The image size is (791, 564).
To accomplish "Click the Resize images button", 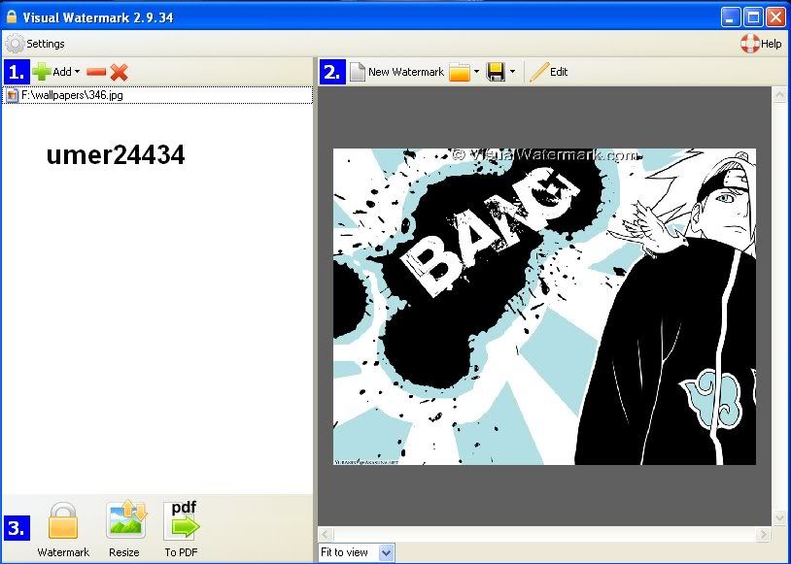I will pyautogui.click(x=124, y=530).
